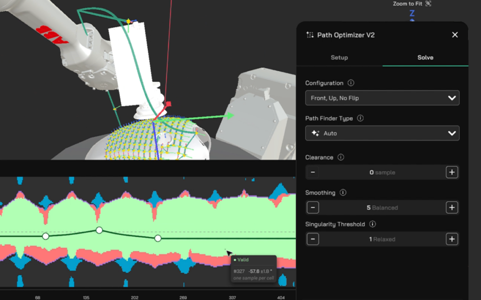Screen dimensions: 481x300
Task: Click the Smoothing 5 Balanced field
Action: point(382,208)
